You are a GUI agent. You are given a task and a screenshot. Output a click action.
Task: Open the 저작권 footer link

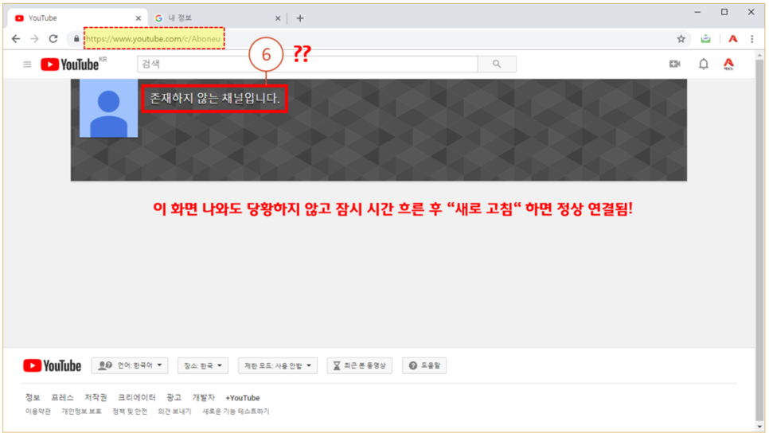pyautogui.click(x=96, y=398)
